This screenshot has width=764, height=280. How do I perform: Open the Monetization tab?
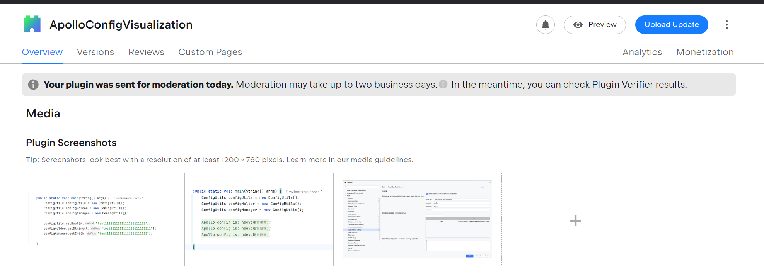tap(705, 52)
